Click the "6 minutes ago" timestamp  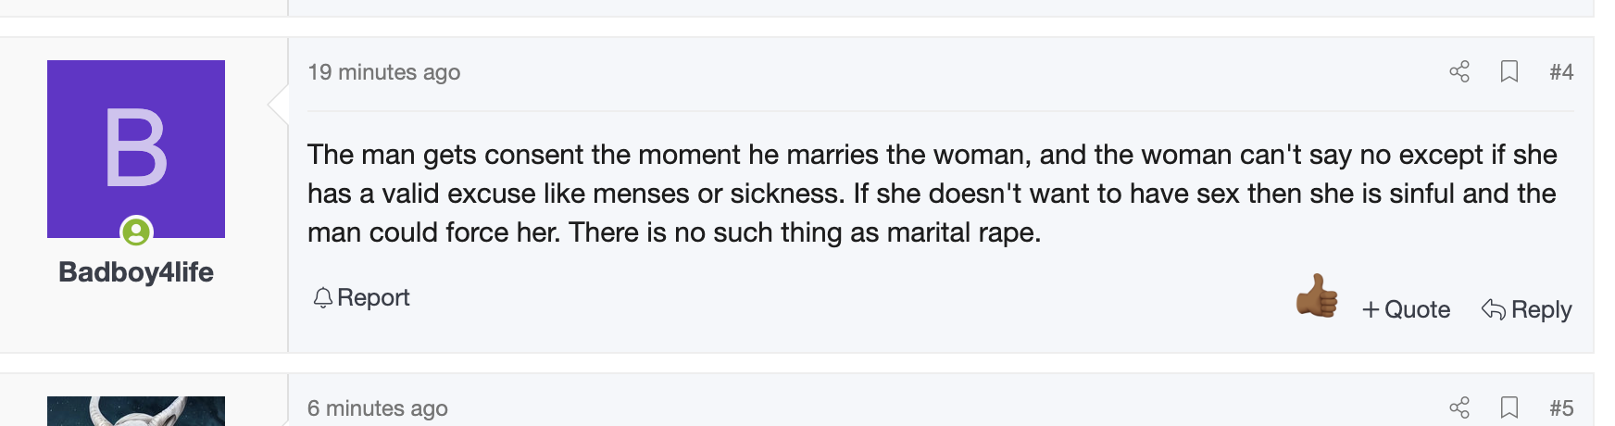point(377,407)
